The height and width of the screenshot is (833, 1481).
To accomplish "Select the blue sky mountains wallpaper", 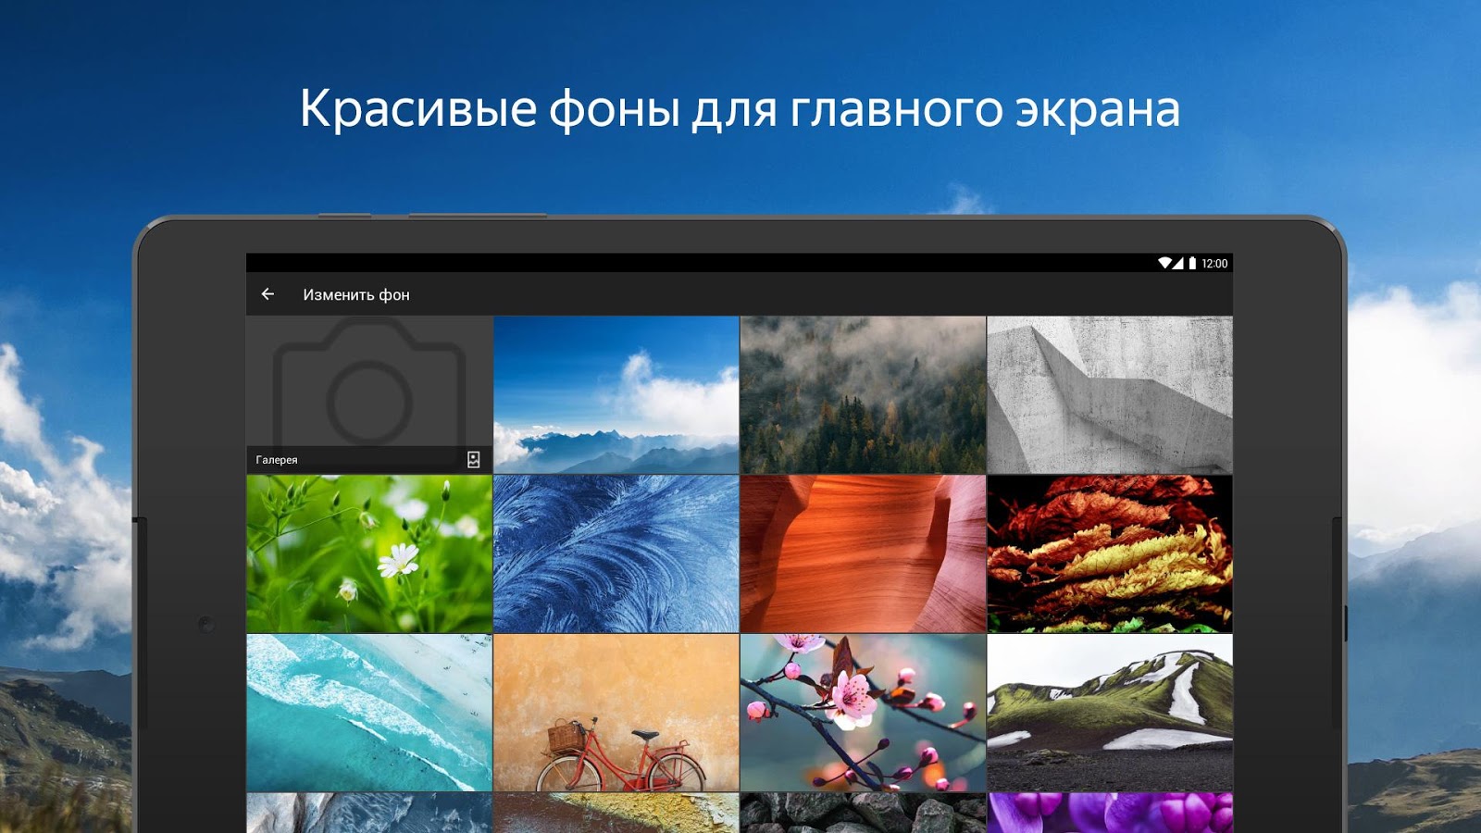I will [x=616, y=395].
